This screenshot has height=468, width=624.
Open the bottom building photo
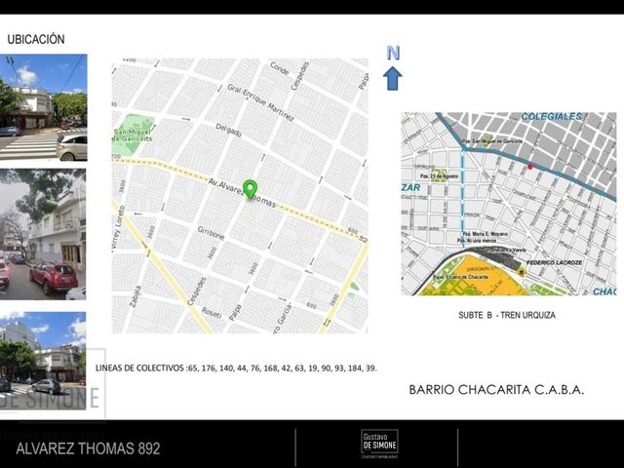[x=43, y=361]
